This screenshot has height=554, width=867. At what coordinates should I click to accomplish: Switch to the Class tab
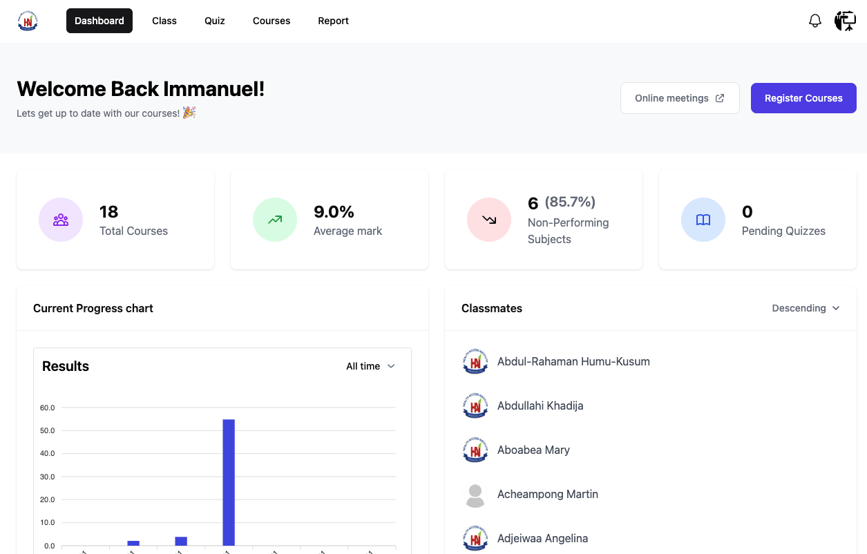(x=164, y=21)
